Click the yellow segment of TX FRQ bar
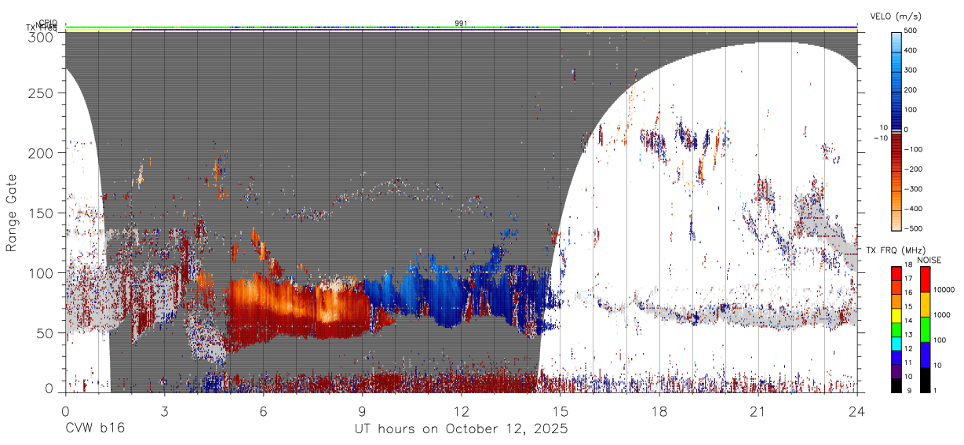The width and height of the screenshot is (964, 445). (896, 315)
